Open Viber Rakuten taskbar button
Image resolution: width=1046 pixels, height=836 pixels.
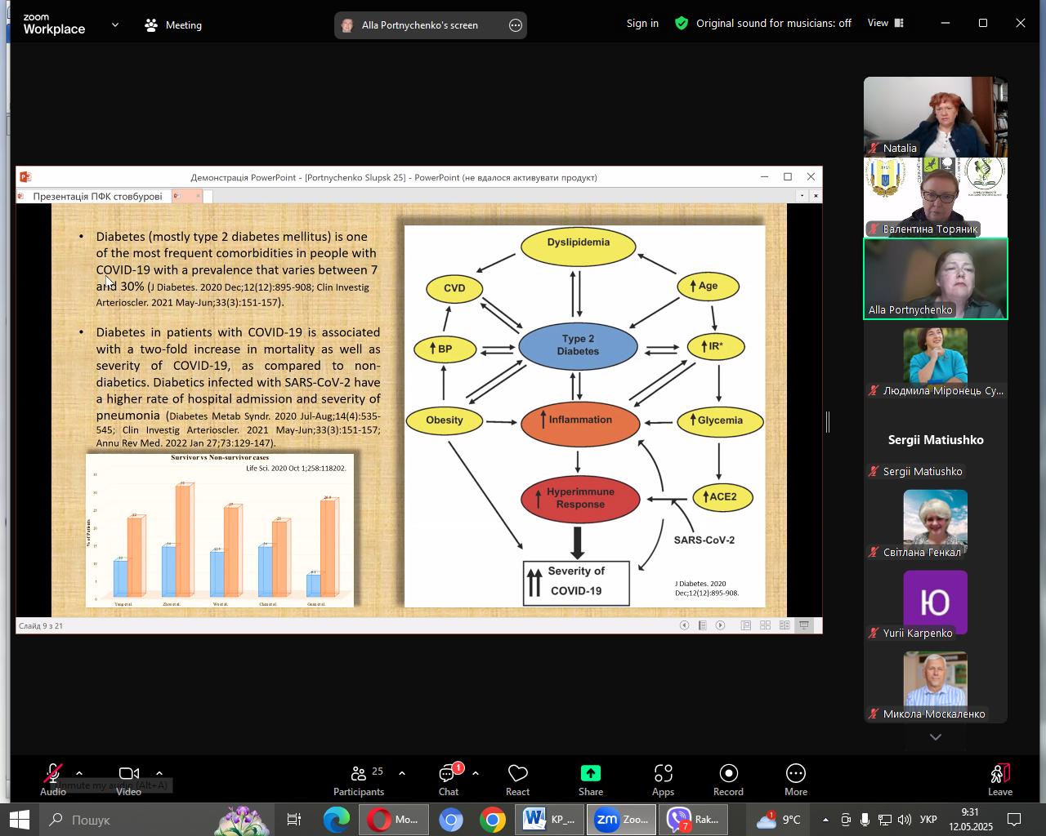click(694, 820)
